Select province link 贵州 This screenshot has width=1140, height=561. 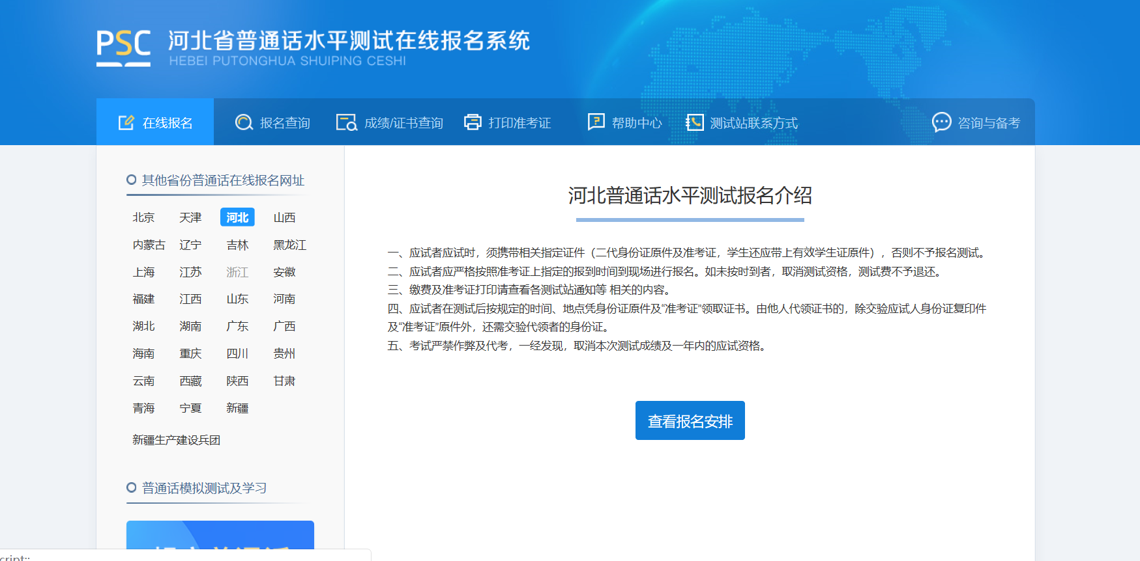pyautogui.click(x=284, y=353)
